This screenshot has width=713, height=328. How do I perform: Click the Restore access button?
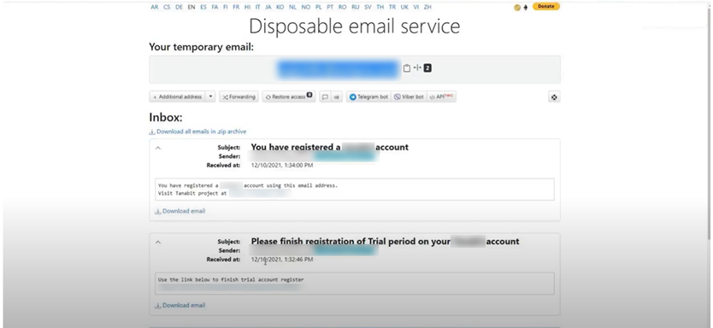coord(289,97)
